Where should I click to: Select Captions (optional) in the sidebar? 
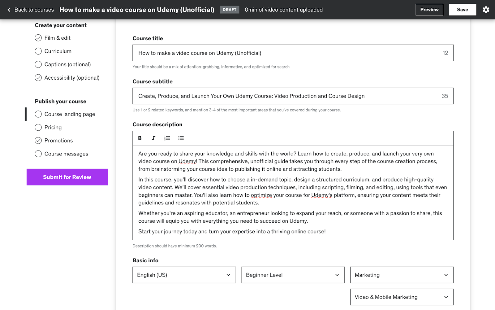coord(67,64)
